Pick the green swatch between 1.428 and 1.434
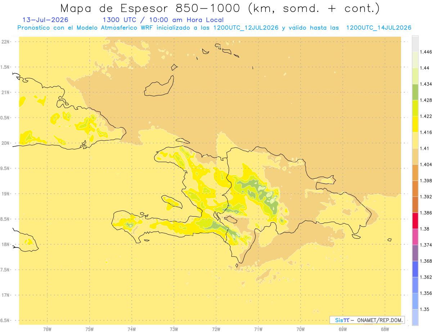 pyautogui.click(x=415, y=92)
